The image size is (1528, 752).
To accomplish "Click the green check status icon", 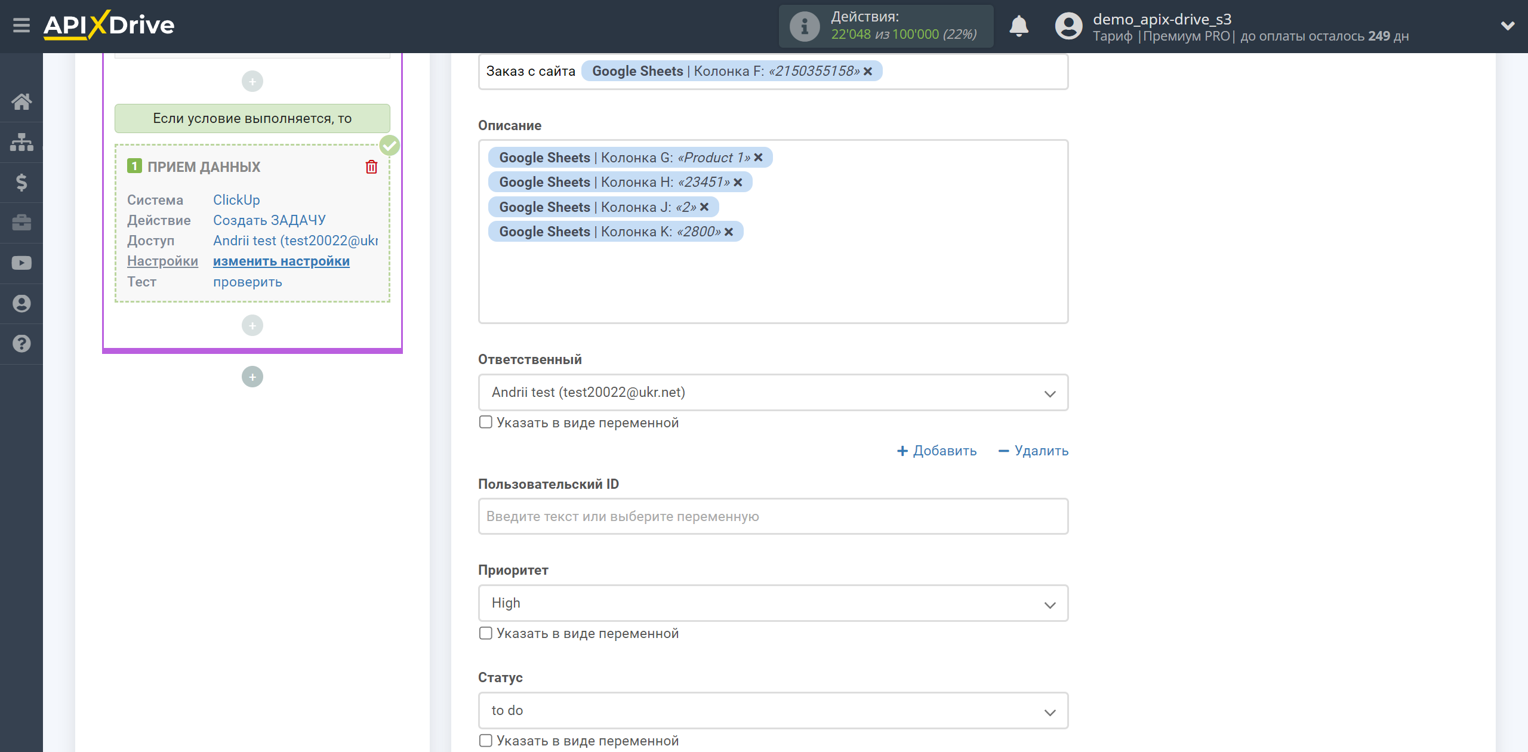I will (390, 145).
